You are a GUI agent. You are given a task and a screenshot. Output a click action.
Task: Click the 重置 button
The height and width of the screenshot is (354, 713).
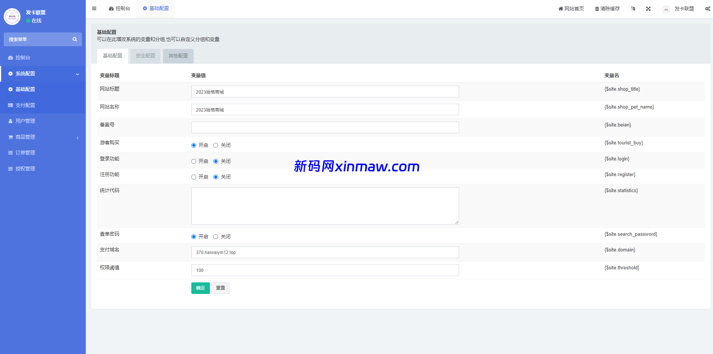tap(220, 288)
